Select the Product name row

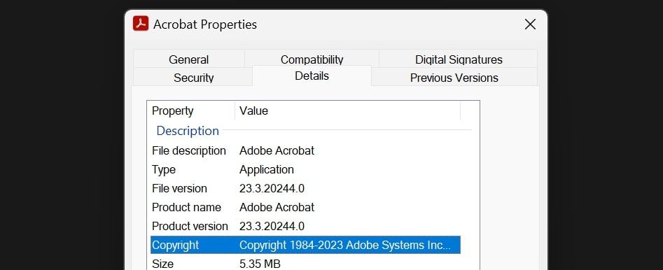coord(305,208)
